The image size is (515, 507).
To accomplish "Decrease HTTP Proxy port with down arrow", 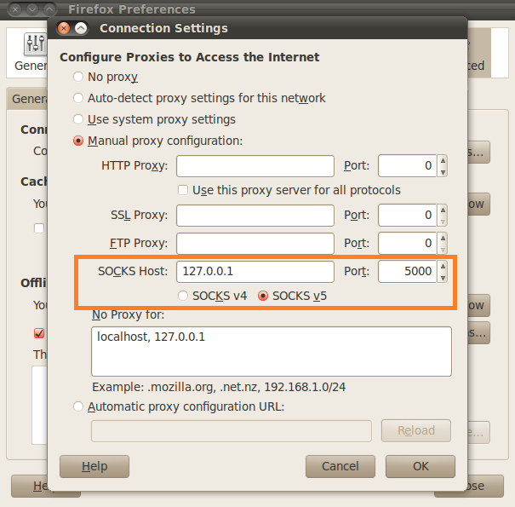I will (443, 172).
